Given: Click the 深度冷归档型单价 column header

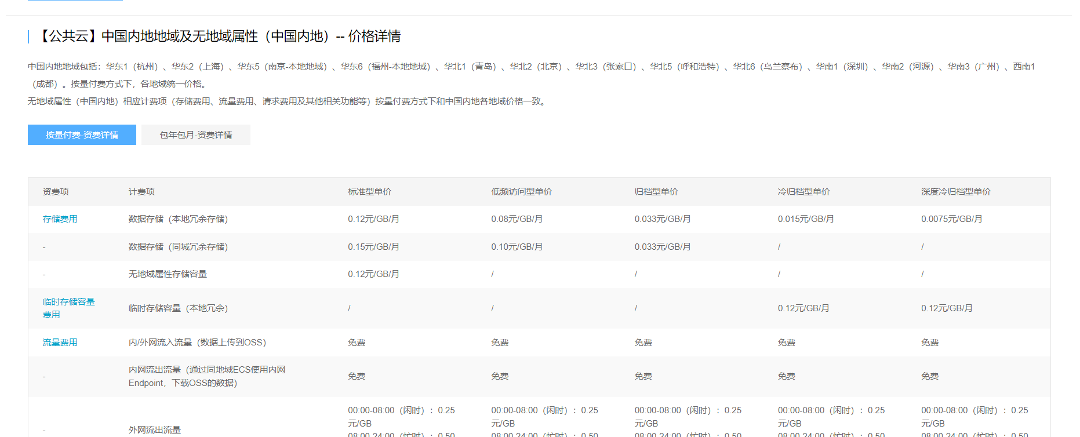Looking at the screenshot, I should (955, 192).
